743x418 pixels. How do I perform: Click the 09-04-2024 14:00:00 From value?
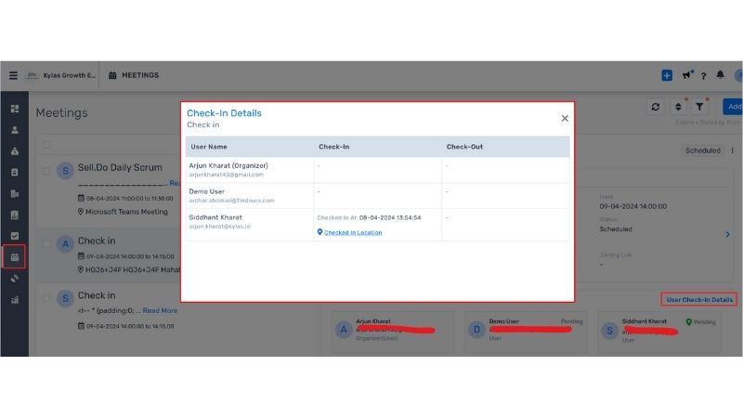pyautogui.click(x=633, y=206)
